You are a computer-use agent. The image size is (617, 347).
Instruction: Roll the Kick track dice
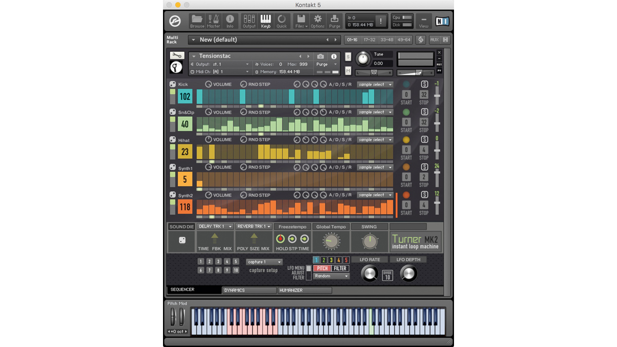click(173, 84)
